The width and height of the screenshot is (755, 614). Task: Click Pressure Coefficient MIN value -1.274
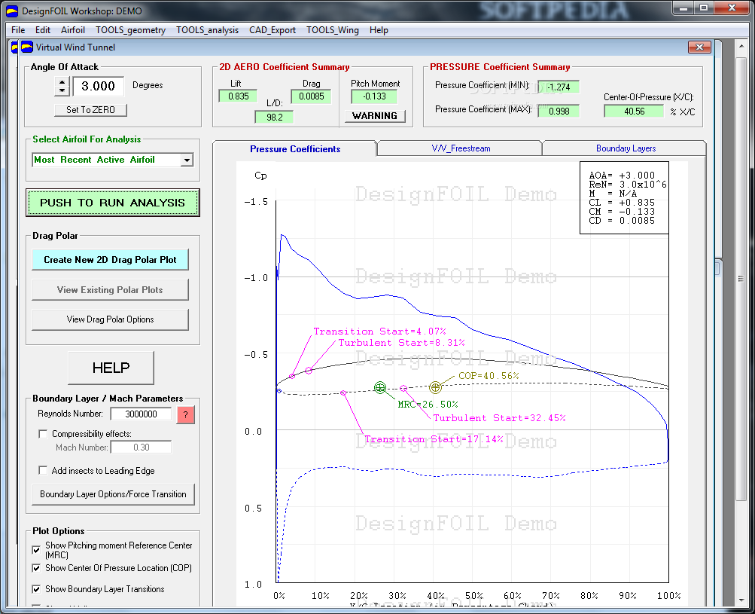click(559, 87)
